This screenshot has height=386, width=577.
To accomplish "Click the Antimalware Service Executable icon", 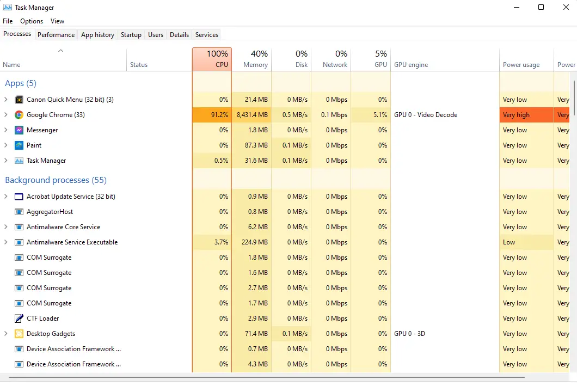I will [x=19, y=242].
